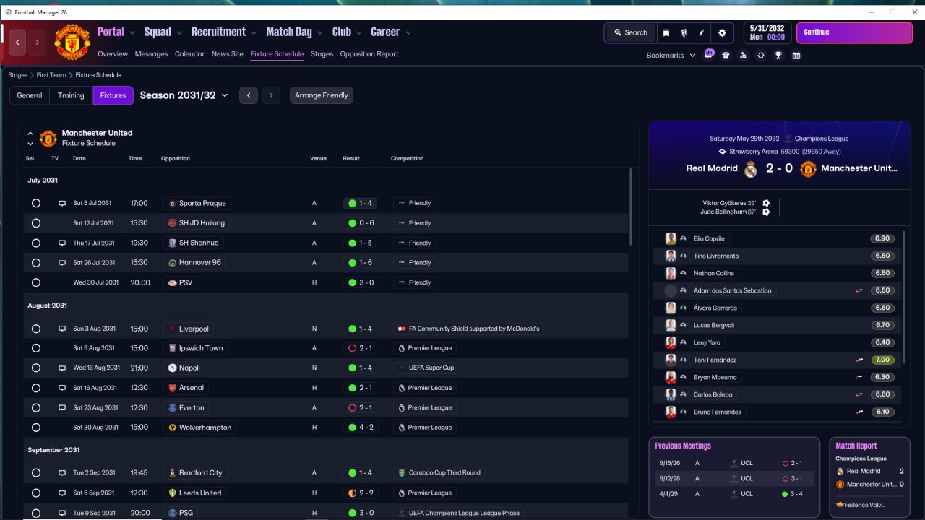Open the globe world icon
Image resolution: width=925 pixels, height=520 pixels.
point(684,32)
